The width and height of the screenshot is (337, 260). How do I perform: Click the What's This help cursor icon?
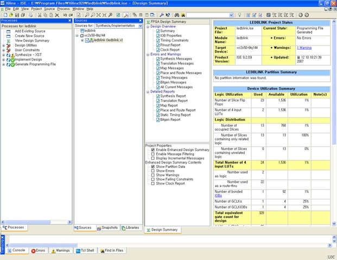pos(168,15)
